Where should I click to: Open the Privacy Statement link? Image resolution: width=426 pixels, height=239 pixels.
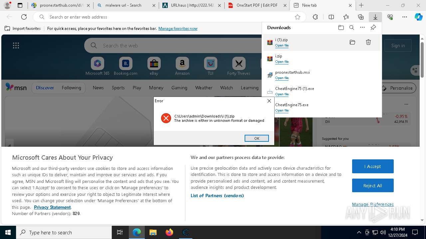(52, 207)
